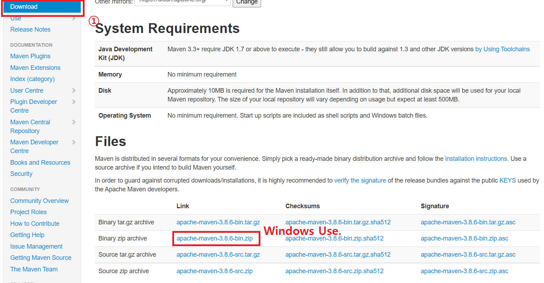Open the installation instructions link

476,159
